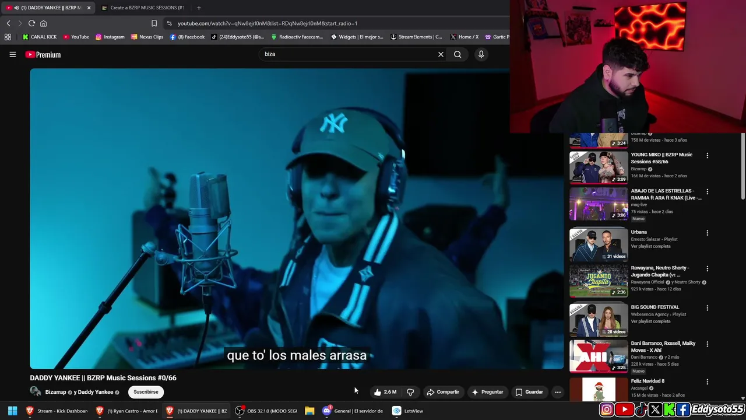Image resolution: width=746 pixels, height=420 pixels.
Task: Open the YouTube hamburger guide menu
Action: (12, 54)
